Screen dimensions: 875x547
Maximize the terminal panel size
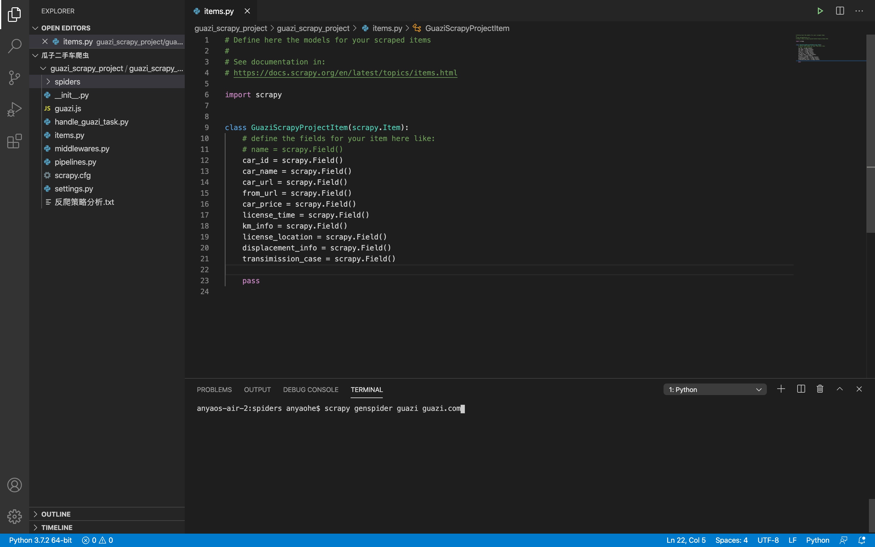click(x=839, y=389)
